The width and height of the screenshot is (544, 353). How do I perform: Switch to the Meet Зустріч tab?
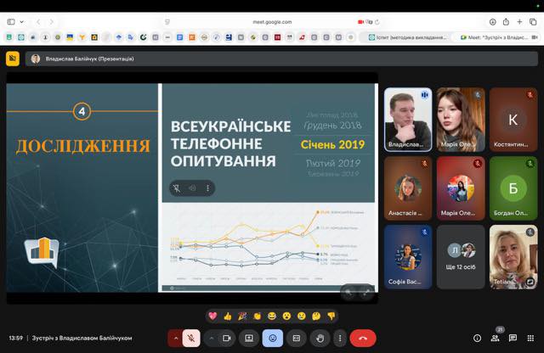(502, 37)
